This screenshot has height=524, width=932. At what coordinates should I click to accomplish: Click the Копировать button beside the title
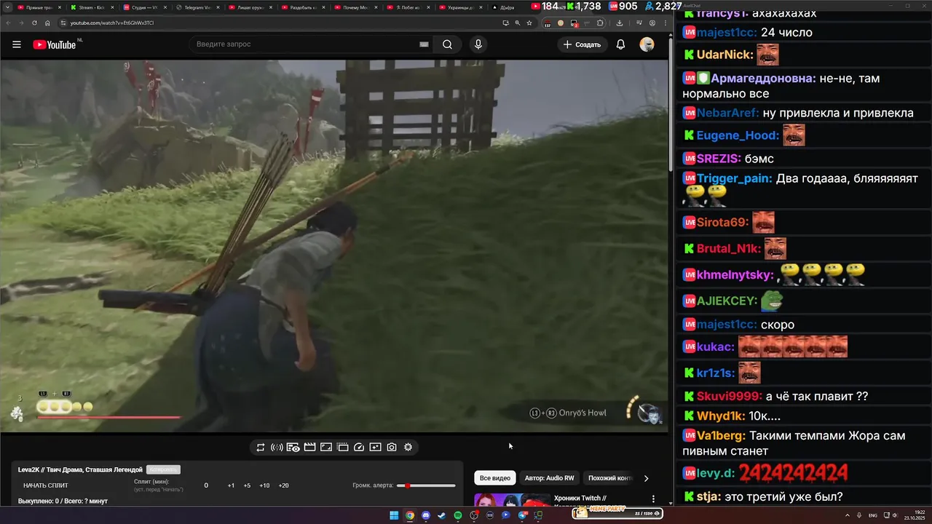point(163,469)
